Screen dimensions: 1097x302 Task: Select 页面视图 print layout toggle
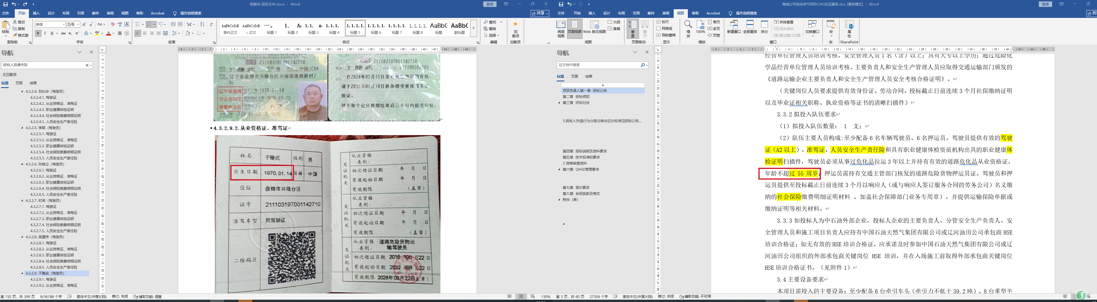574,29
